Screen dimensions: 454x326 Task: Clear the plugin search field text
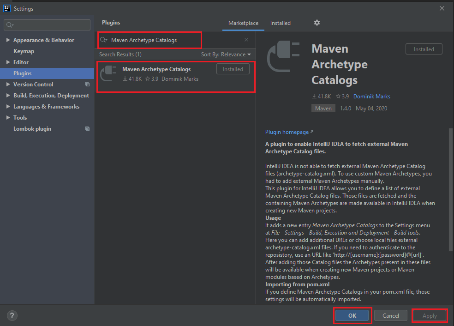246,40
